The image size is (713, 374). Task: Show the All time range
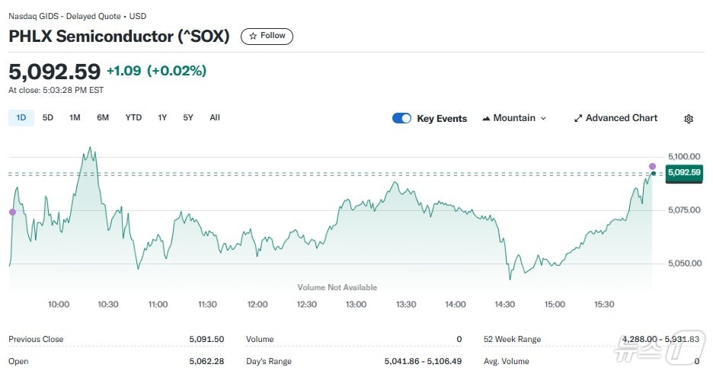click(215, 117)
